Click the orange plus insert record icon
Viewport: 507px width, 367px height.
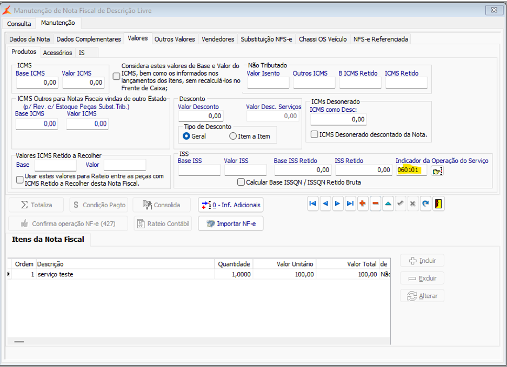click(x=363, y=204)
